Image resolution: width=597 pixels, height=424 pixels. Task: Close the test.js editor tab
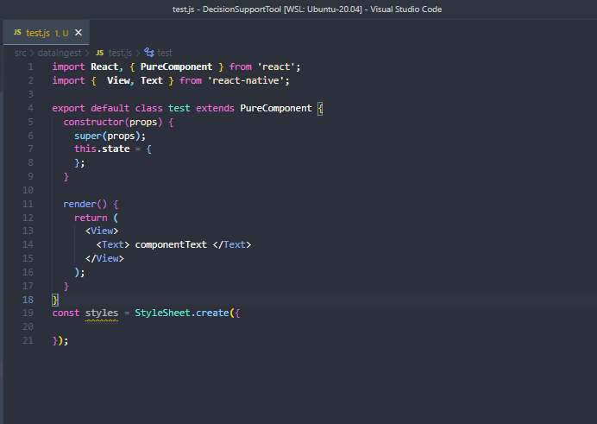coord(79,33)
